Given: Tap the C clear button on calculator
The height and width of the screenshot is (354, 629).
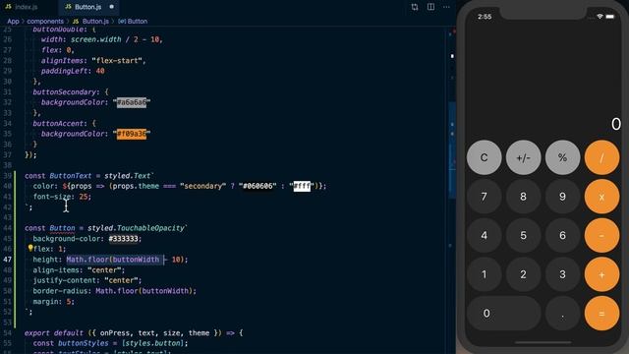Looking at the screenshot, I should (x=484, y=157).
